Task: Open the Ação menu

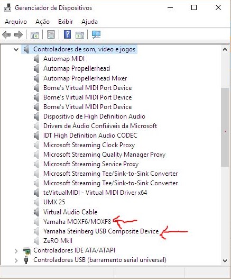Action: 42,22
